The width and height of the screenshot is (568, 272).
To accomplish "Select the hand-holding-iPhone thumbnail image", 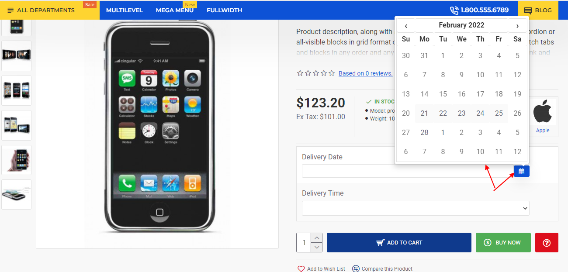I will coord(16,160).
